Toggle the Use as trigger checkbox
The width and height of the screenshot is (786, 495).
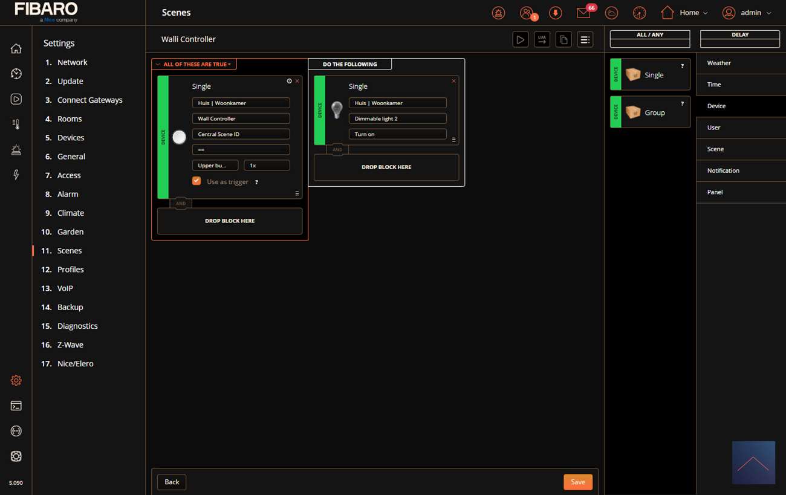click(197, 181)
